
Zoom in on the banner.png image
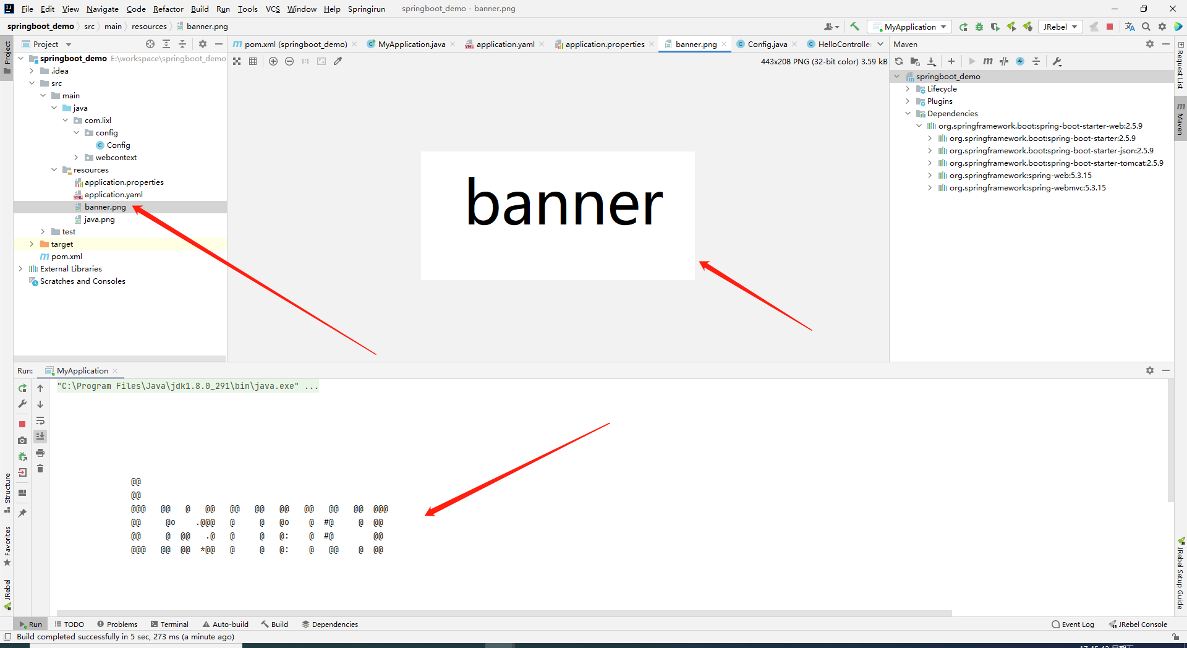(x=273, y=61)
